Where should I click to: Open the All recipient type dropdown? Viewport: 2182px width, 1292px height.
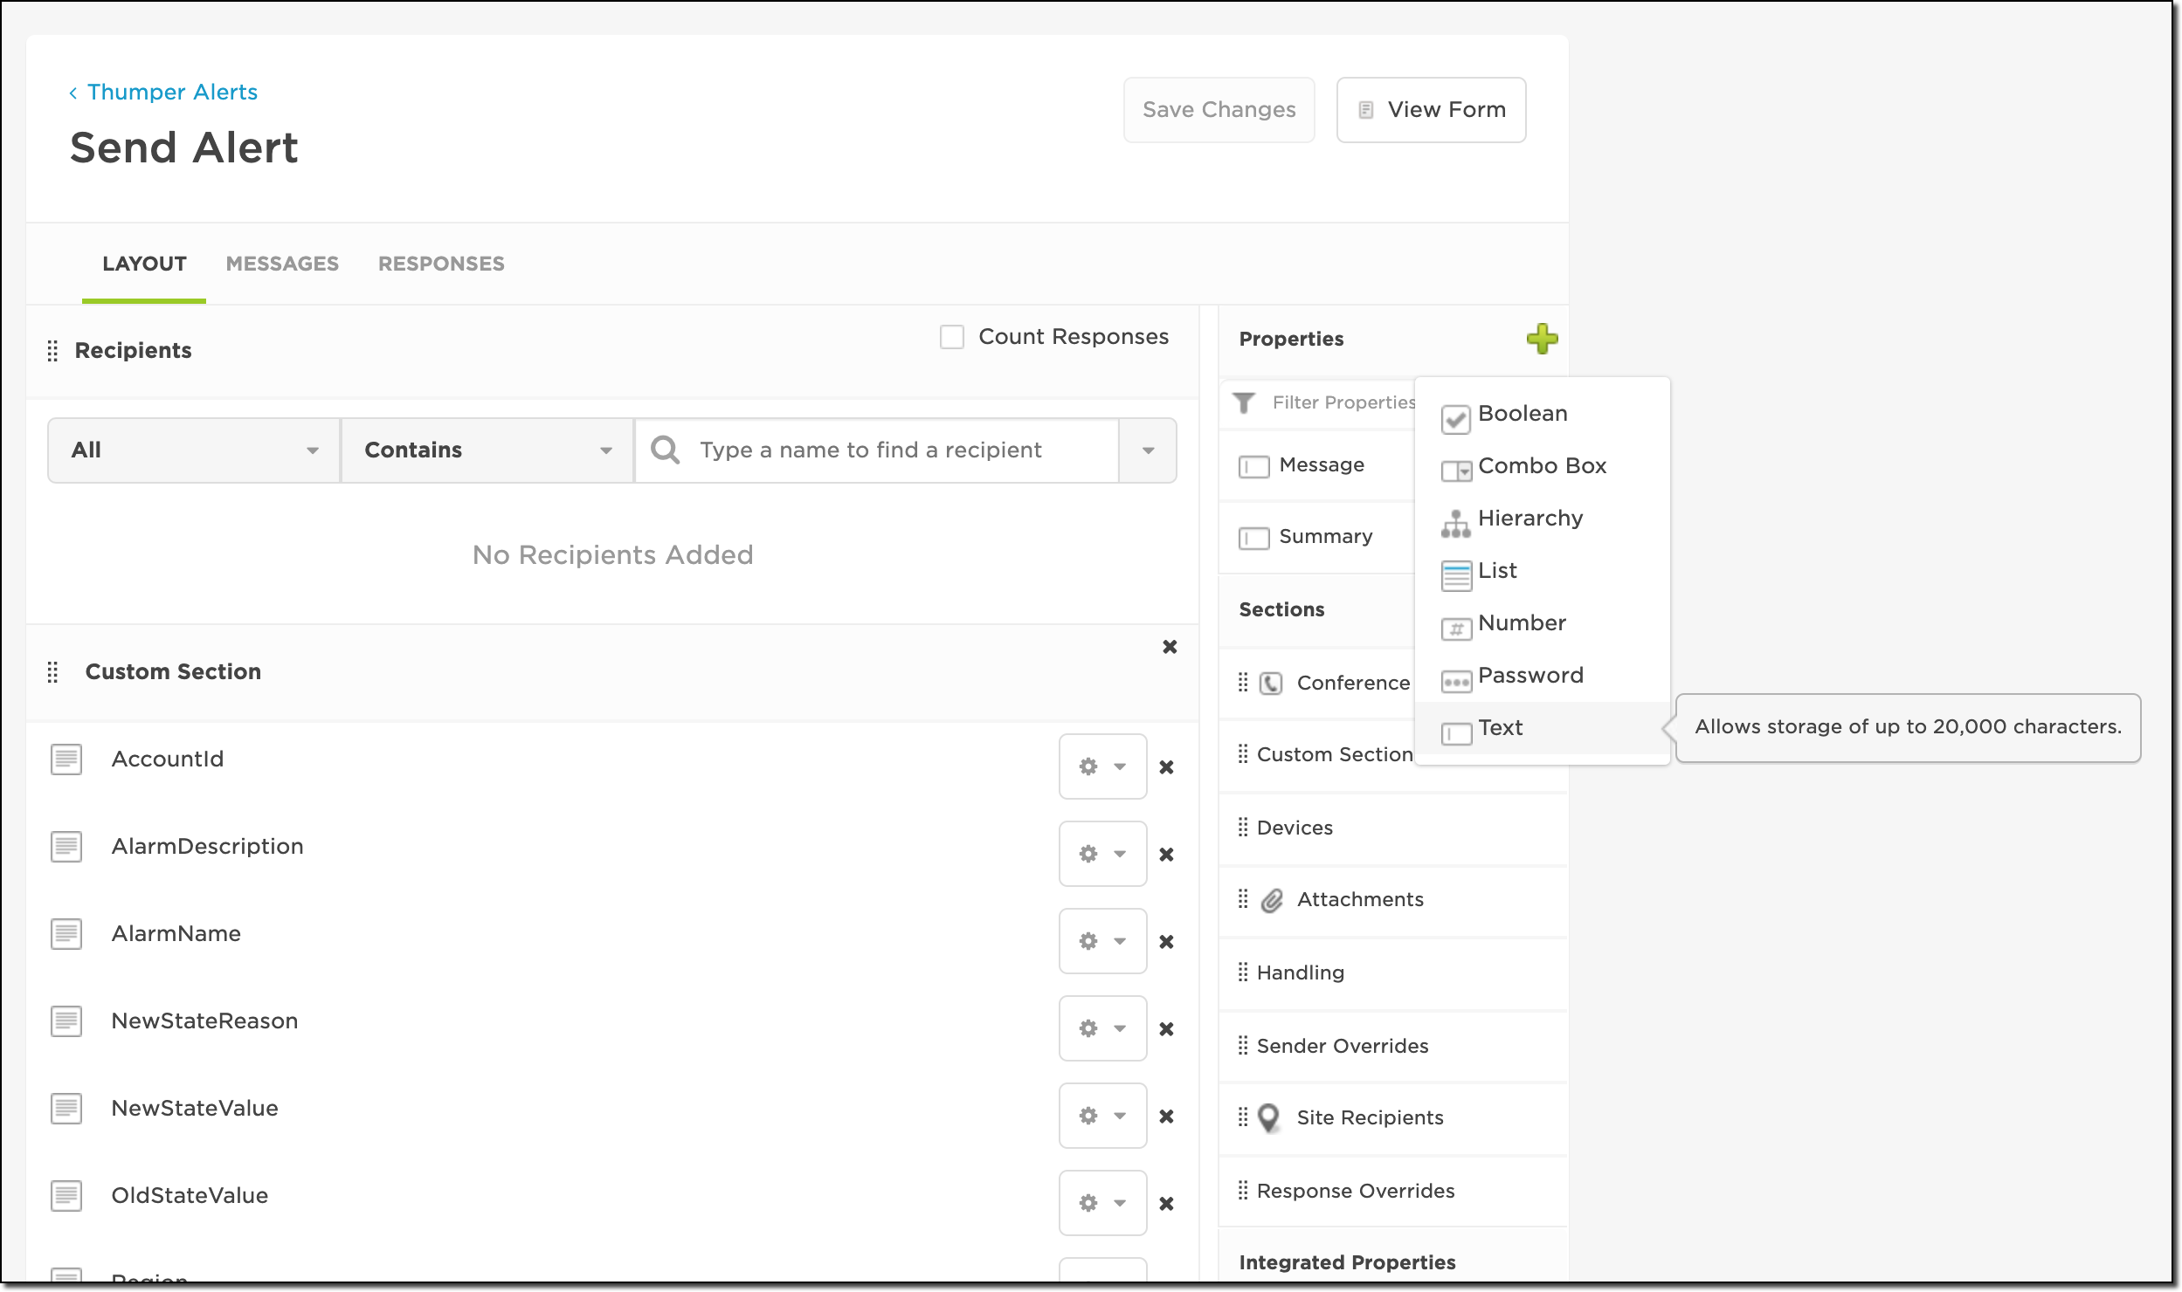194,450
